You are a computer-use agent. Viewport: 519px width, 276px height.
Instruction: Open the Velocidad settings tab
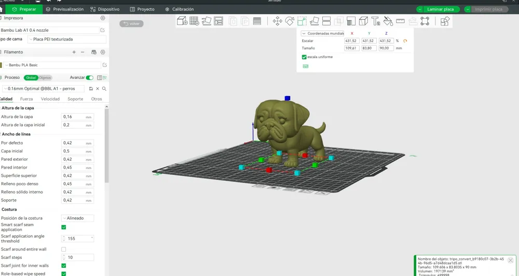[x=50, y=99]
